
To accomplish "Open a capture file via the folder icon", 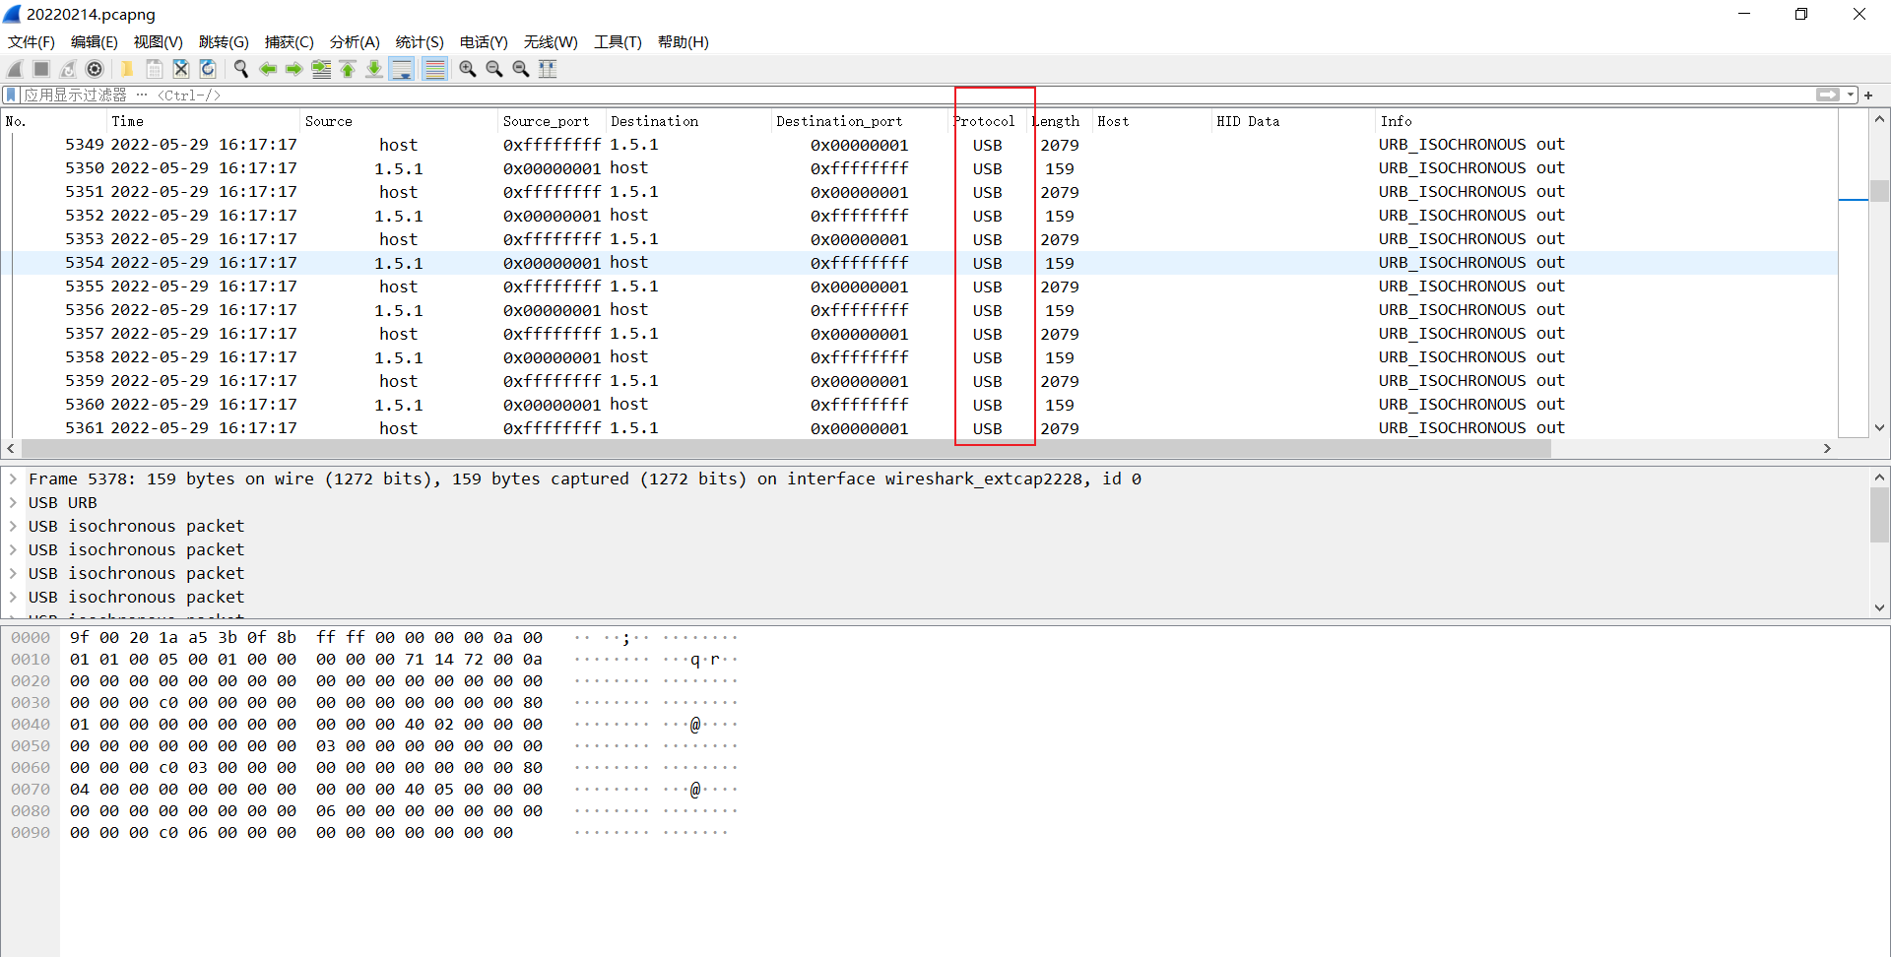I will (127, 69).
